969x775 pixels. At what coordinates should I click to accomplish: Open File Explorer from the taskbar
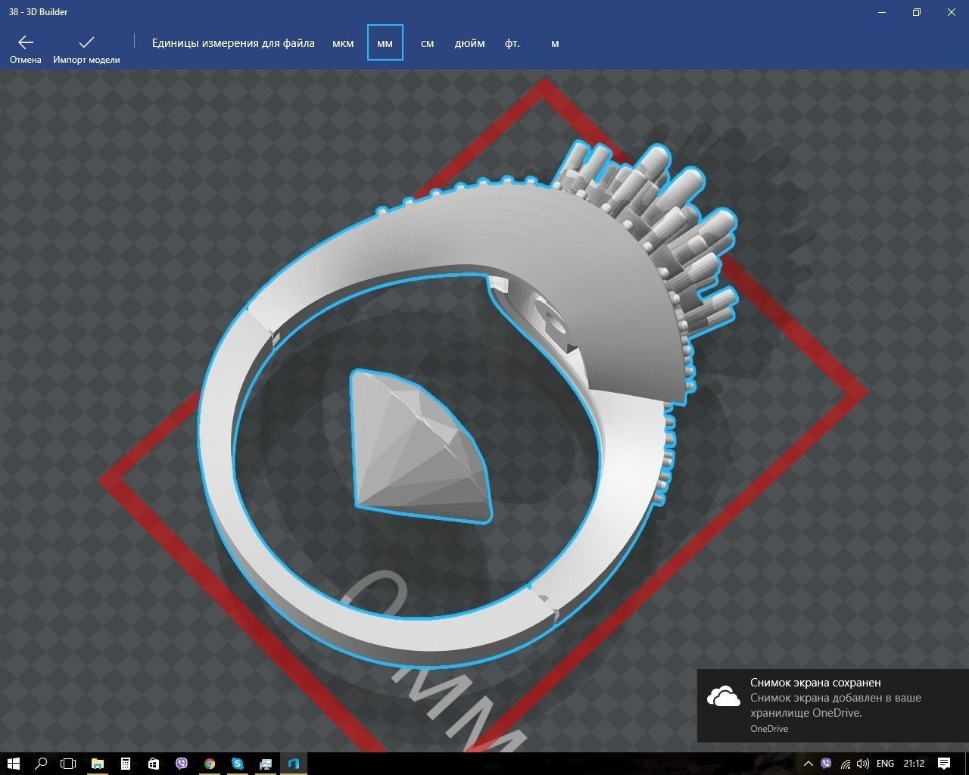[x=98, y=764]
